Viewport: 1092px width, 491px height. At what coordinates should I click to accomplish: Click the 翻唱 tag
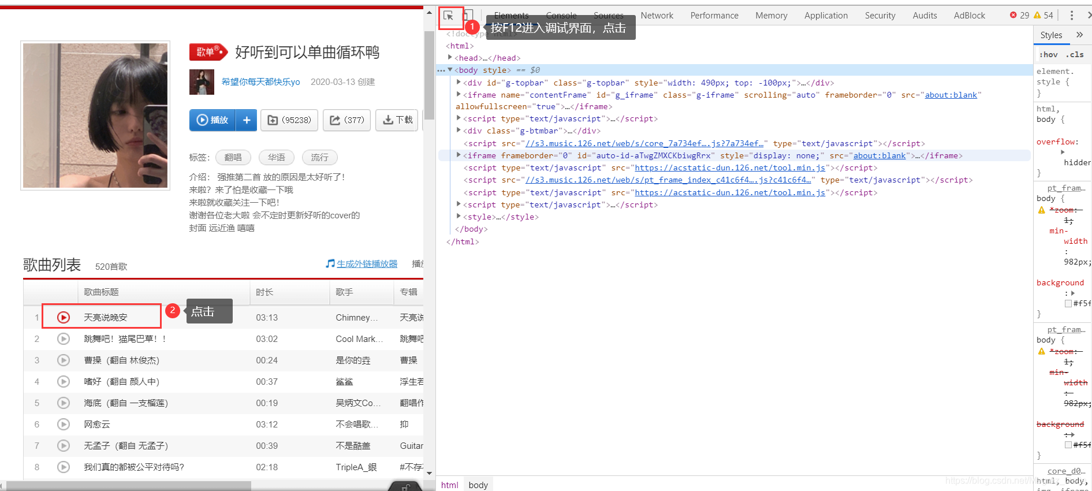[233, 157]
